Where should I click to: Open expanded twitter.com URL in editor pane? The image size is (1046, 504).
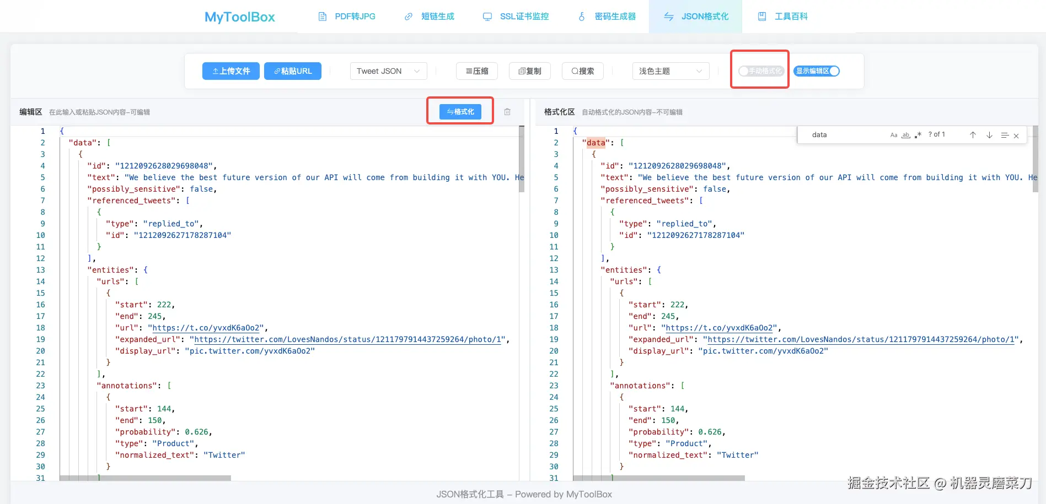click(347, 339)
